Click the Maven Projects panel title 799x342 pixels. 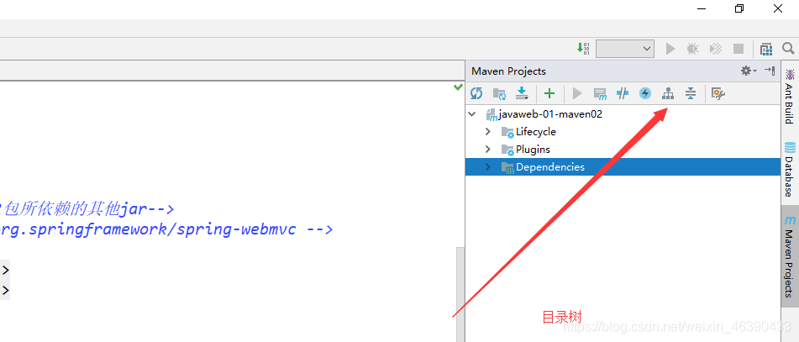click(508, 71)
